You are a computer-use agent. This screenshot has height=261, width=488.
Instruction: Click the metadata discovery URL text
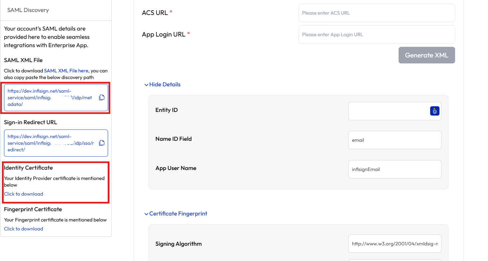[x=50, y=97]
